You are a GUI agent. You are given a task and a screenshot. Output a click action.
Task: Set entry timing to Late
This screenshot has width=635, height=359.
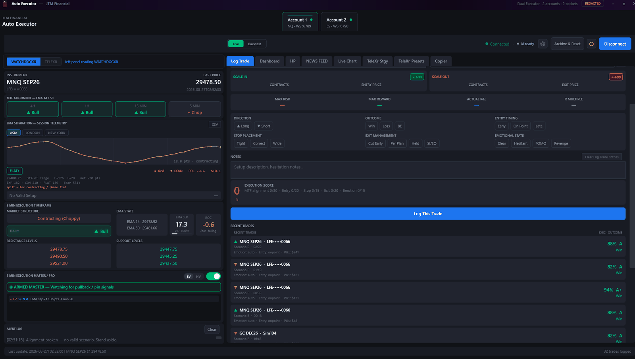pyautogui.click(x=539, y=126)
